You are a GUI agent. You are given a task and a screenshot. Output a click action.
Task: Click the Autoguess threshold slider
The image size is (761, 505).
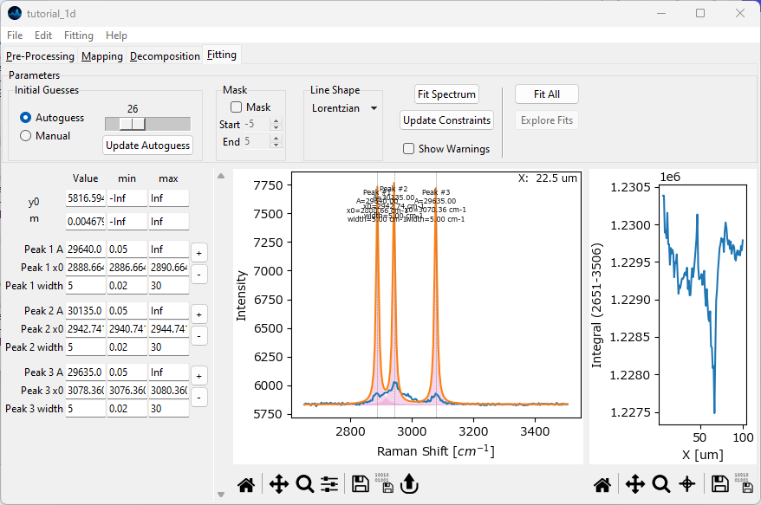[146, 124]
